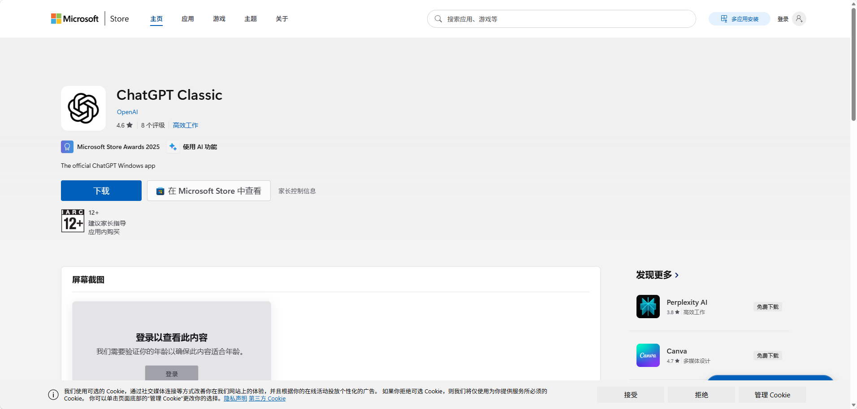857x409 pixels.
Task: Click the Canva app icon
Action: (648, 355)
